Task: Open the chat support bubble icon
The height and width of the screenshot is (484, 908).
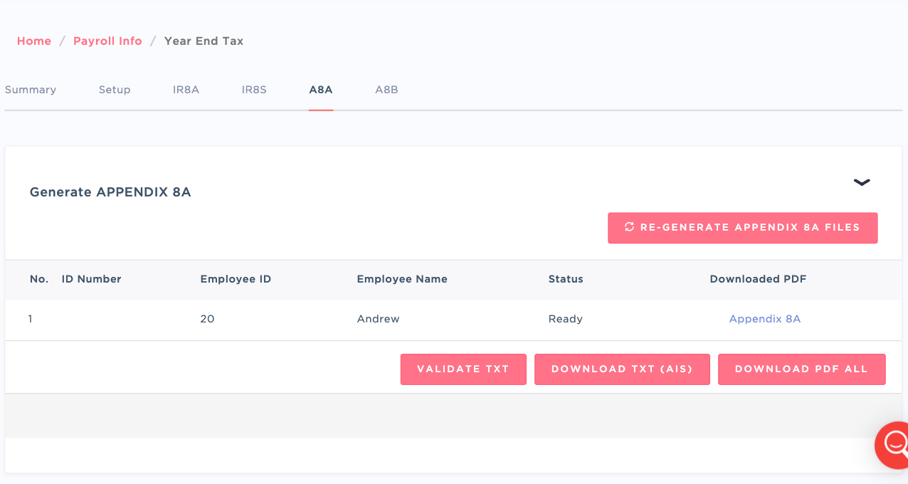Action: (x=893, y=445)
